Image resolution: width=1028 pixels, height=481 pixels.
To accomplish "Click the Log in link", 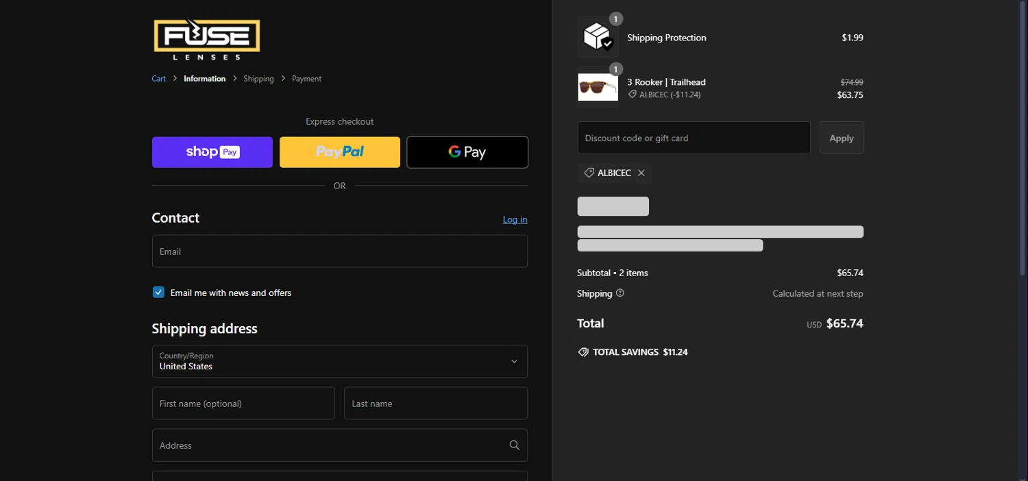I will coord(515,219).
